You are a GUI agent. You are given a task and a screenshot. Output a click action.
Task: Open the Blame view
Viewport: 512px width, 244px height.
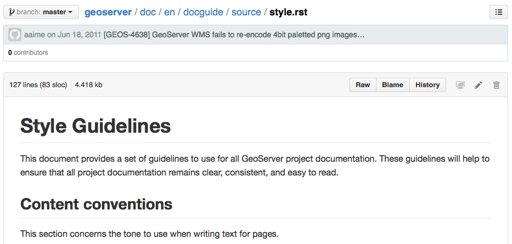392,85
